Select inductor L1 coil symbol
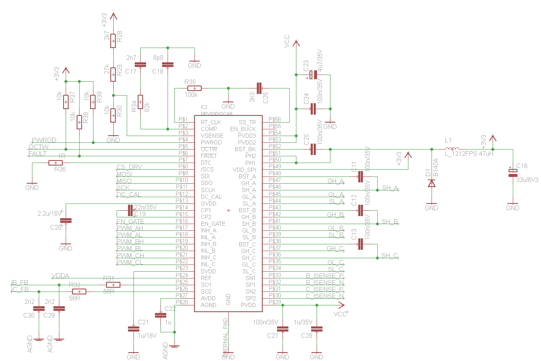 point(452,149)
